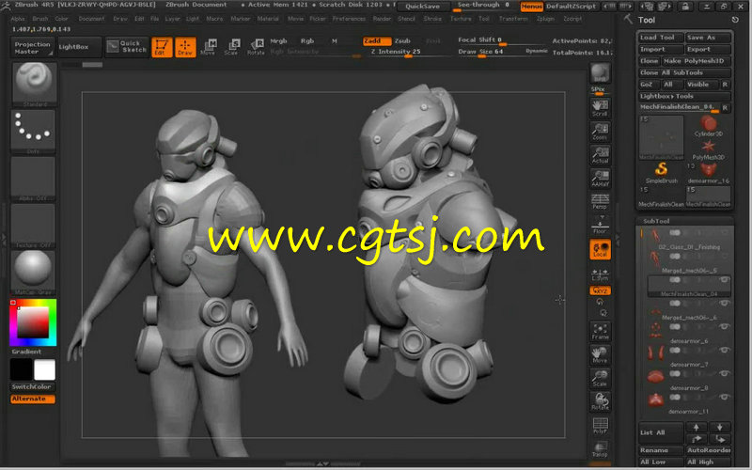Select the demoarmor_16 tool
Viewport: 752px width, 470px height.
tap(708, 173)
